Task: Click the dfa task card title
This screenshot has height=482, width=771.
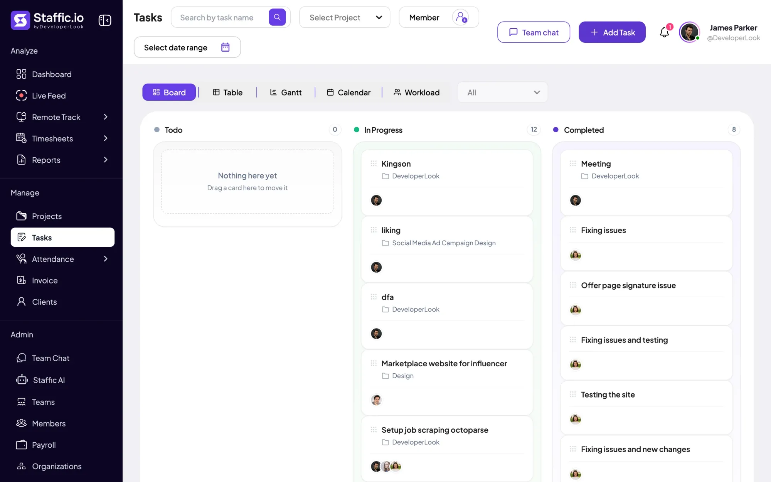Action: pos(387,297)
